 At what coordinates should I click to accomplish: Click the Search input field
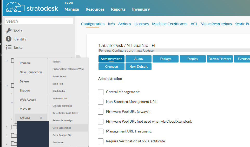coord(39,21)
